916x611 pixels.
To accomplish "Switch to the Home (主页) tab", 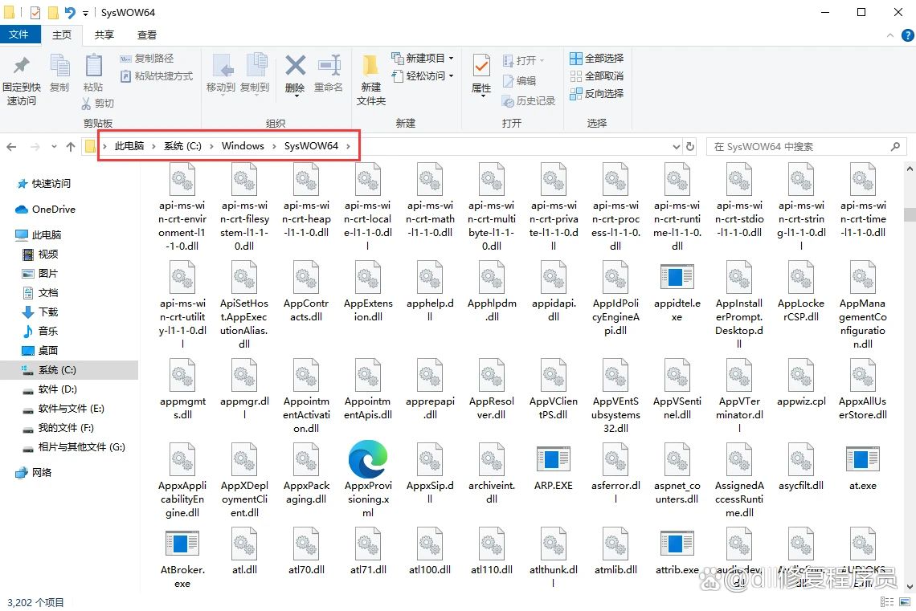I will 62,35.
